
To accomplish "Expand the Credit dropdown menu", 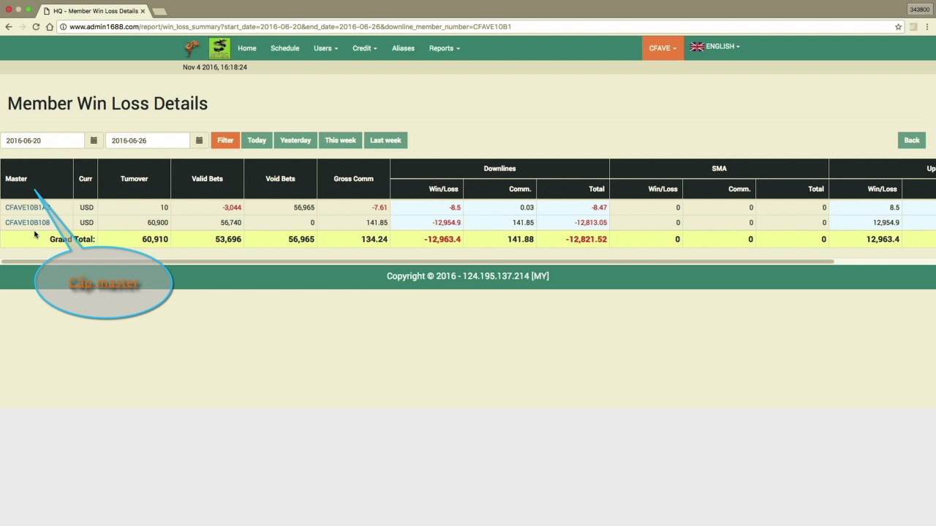I will [364, 48].
